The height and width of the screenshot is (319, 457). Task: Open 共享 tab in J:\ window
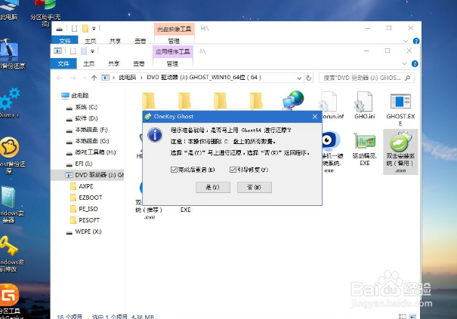tap(113, 63)
